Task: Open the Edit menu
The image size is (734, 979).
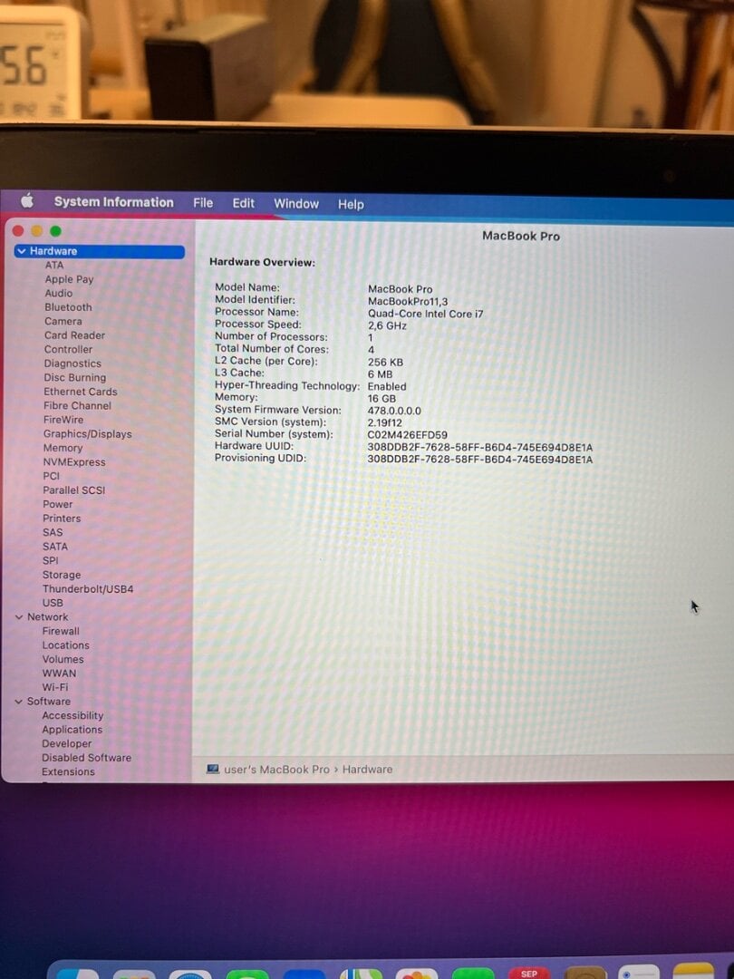Action: [x=244, y=204]
